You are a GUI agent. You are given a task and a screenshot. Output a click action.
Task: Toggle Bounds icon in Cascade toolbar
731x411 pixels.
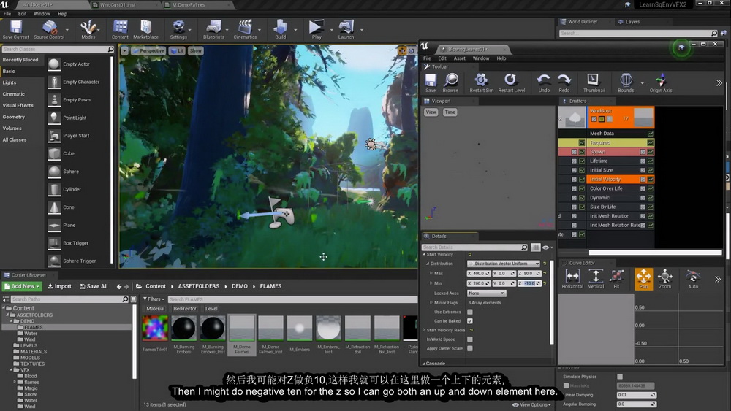[626, 83]
